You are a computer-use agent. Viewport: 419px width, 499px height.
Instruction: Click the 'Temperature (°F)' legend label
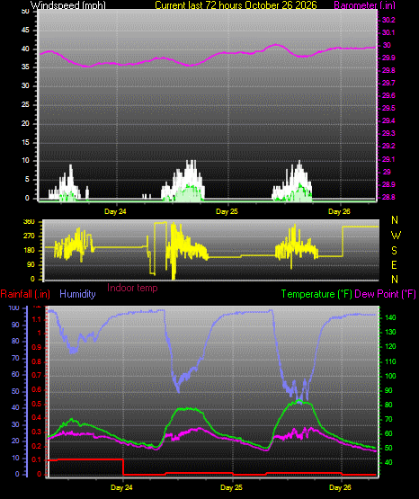(316, 294)
